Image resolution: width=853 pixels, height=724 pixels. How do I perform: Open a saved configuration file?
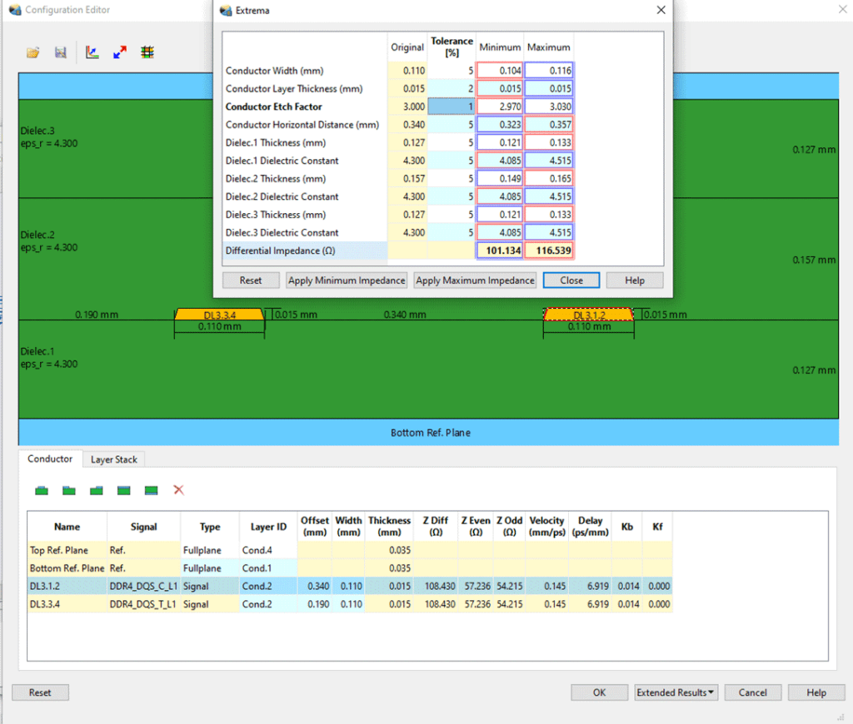point(32,52)
